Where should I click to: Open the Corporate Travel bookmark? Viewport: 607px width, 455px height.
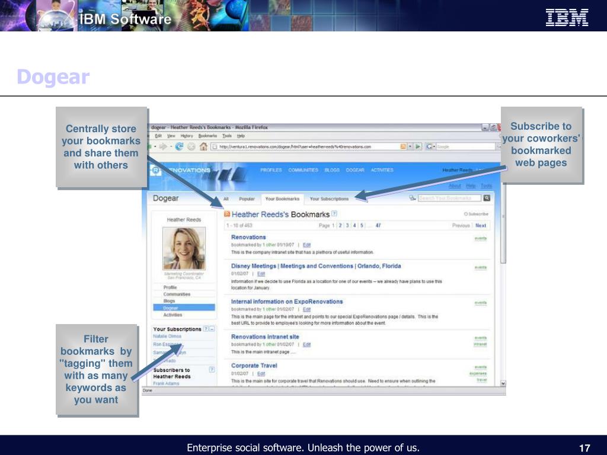click(x=254, y=366)
